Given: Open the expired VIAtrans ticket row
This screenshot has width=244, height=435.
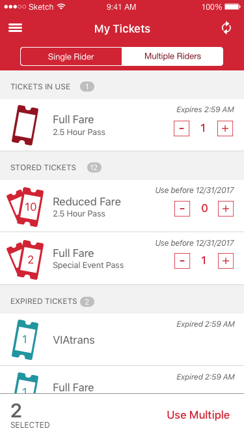Looking at the screenshot, I should pos(122,340).
